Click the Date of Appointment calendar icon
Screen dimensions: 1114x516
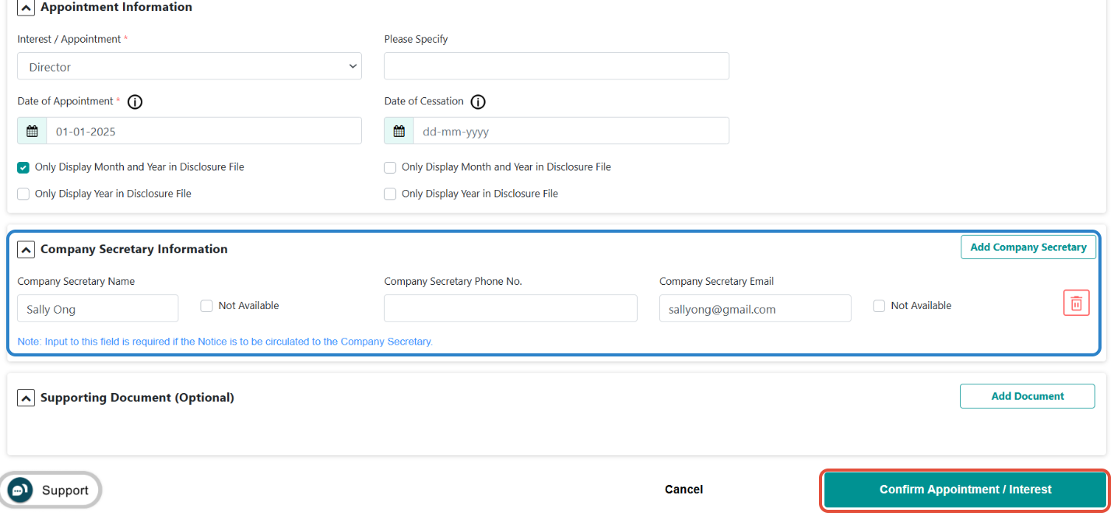pos(32,131)
